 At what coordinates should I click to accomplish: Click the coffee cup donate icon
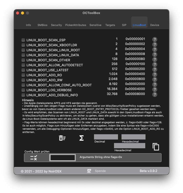tap(89, 171)
